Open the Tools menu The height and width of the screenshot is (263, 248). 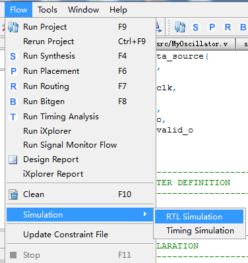[x=47, y=10]
